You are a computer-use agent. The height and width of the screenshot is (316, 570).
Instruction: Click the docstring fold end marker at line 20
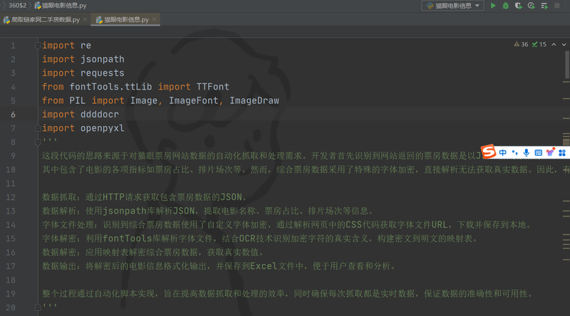(x=38, y=307)
